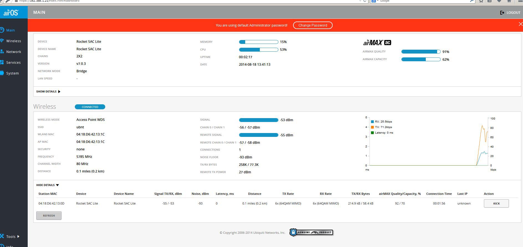Image resolution: width=523 pixels, height=247 pixels.
Task: Click TX/RX bytes value 258K / 77.3K
Action: pyautogui.click(x=249, y=164)
